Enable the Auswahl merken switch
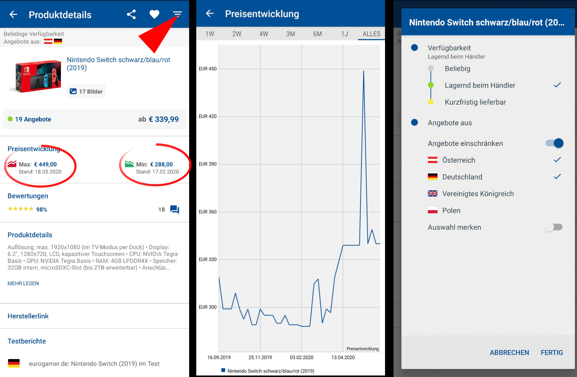Image resolution: width=577 pixels, height=377 pixels. [x=553, y=227]
